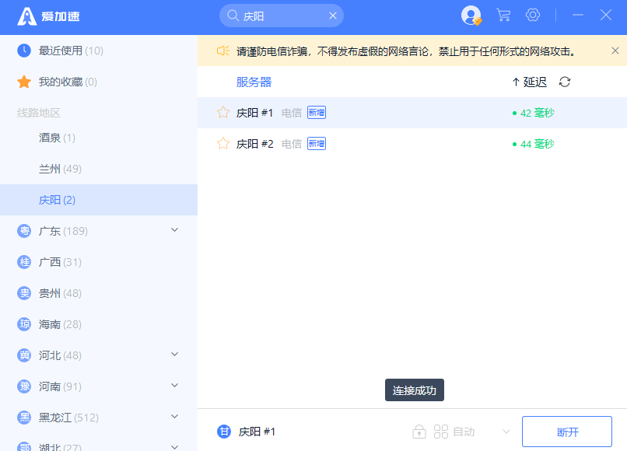Image resolution: width=627 pixels, height=451 pixels.
Task: Select 酒泉 (1) region
Action: click(99, 138)
